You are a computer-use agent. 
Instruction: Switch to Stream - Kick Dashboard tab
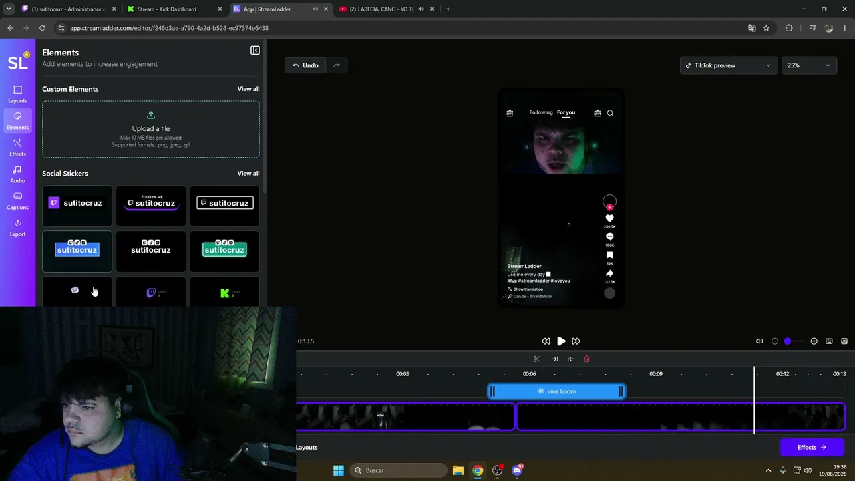coord(175,9)
